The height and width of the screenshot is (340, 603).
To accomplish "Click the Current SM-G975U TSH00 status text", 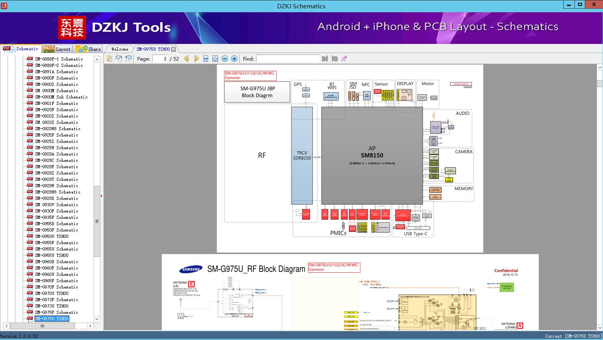I will (x=573, y=336).
